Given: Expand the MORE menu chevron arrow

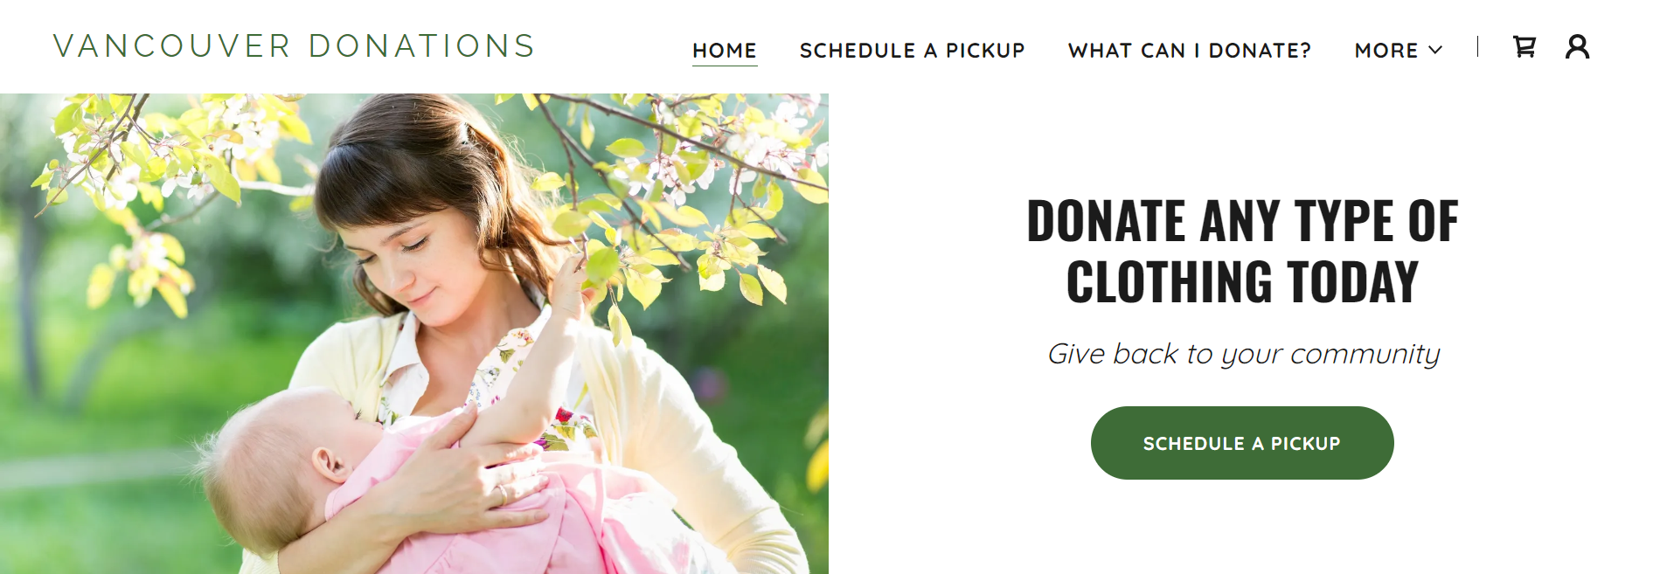Looking at the screenshot, I should [1435, 51].
